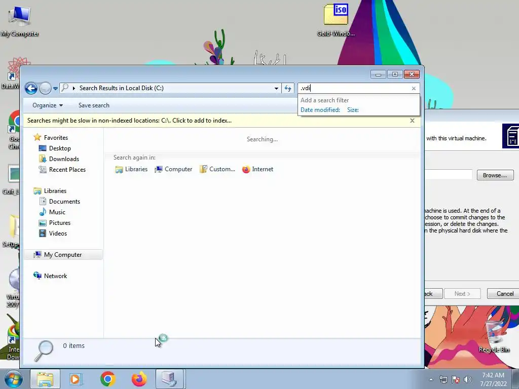The height and width of the screenshot is (389, 519).
Task: Open the Windows Start menu
Action: point(14,379)
